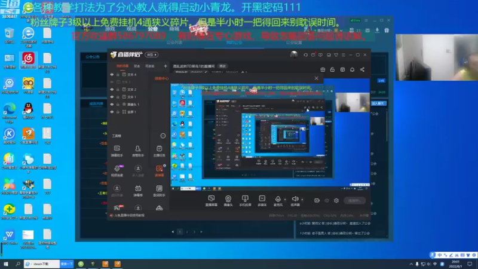Click taskbar search magnifier
The image size is (478, 269).
(x=18, y=264)
